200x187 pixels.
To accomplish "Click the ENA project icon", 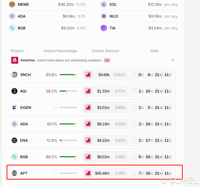I will tap(14, 140).
